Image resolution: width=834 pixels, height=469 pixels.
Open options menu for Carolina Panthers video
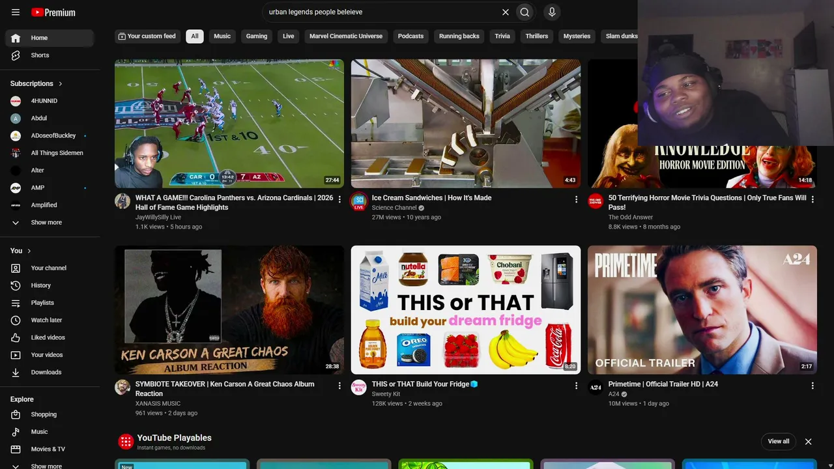pos(339,199)
